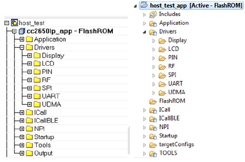Click the targetConfigs folder icon
The image size is (245, 162).
click(x=153, y=145)
